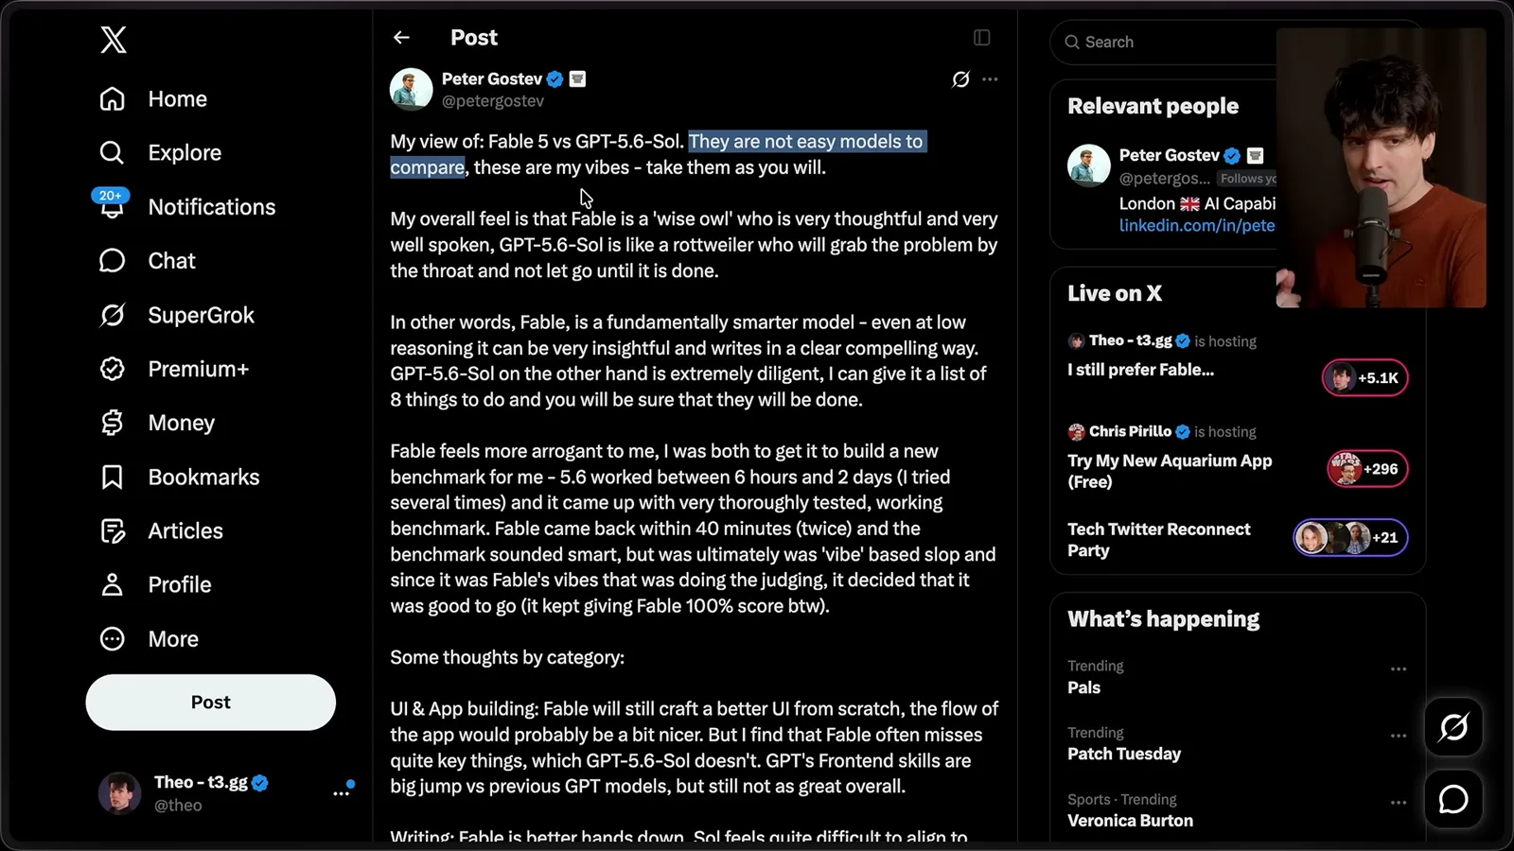Join Theo's live 'I still prefer Fable...'

tap(1141, 370)
